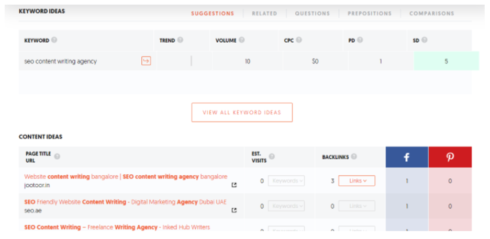Click the SD column help icon
Image resolution: width=490 pixels, height=239 pixels.
coord(425,40)
